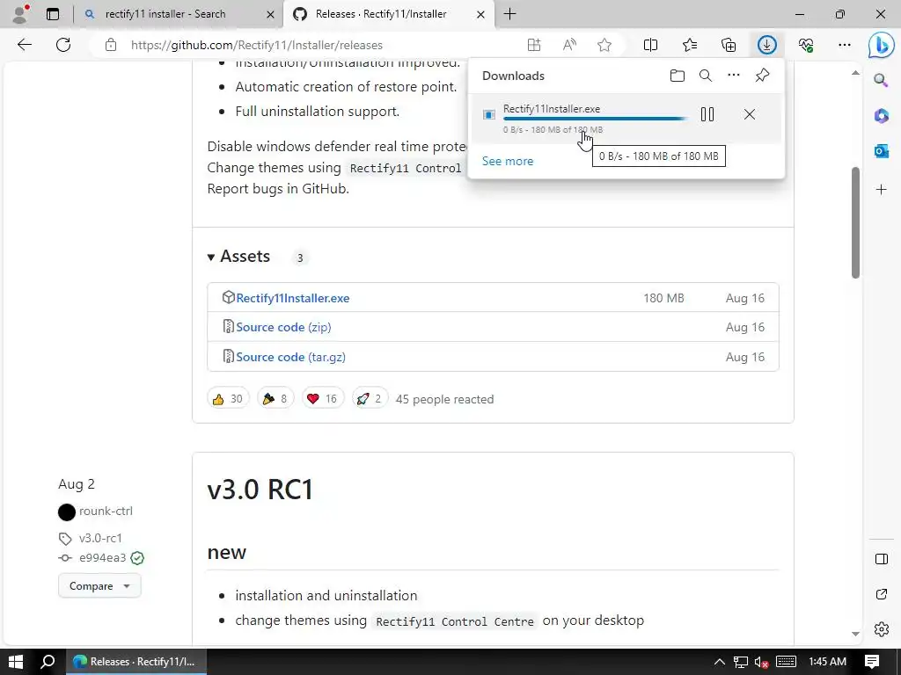Select Edge Releases taskbar button

(x=136, y=662)
